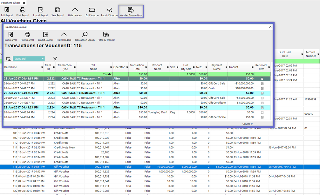The height and width of the screenshot is (195, 320).
Task: Click the layout view icon beside _Standard
Action: coord(8,59)
